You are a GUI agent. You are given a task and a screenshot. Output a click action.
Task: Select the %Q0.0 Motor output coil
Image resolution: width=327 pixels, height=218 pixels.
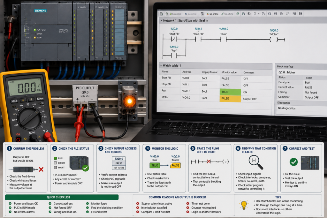click(274, 39)
